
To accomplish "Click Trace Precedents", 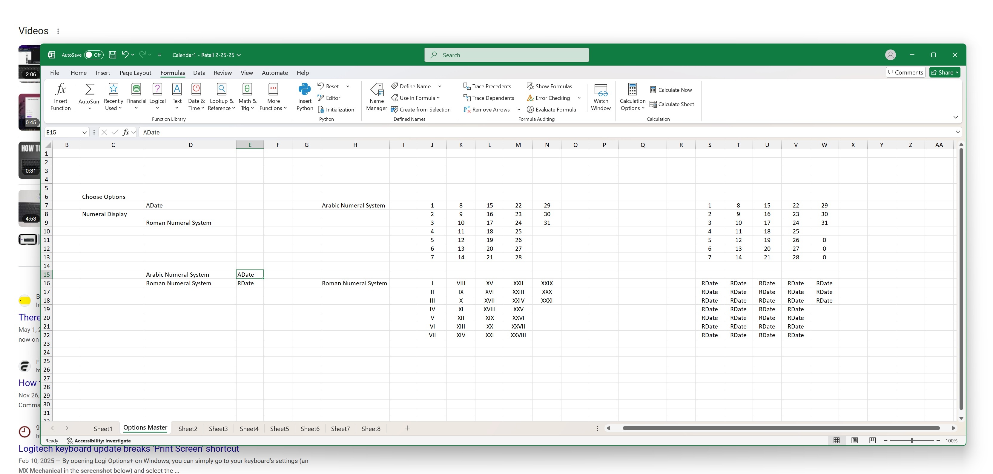I will pyautogui.click(x=487, y=86).
